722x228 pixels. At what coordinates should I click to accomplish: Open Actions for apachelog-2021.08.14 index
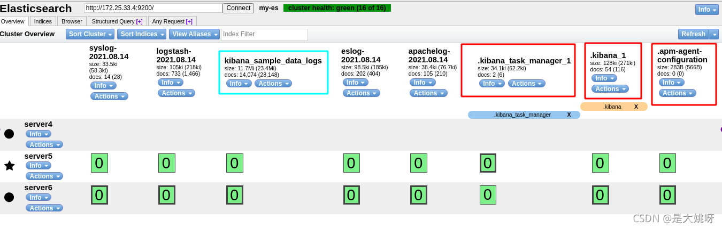point(428,93)
